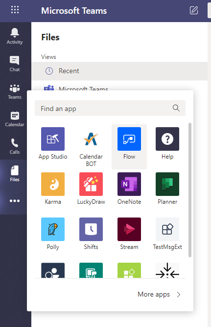Go to Chat in the sidebar
Viewport: 211px width, 327px height.
coord(15,64)
